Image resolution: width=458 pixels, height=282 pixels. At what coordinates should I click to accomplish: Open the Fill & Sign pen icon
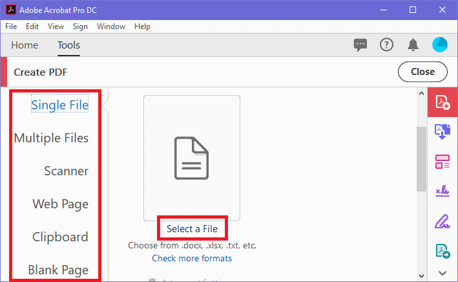click(x=442, y=221)
